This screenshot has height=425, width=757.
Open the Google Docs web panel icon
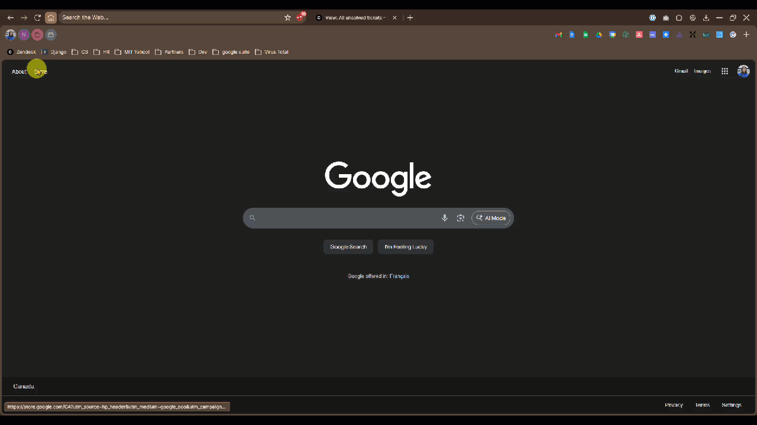tap(572, 35)
